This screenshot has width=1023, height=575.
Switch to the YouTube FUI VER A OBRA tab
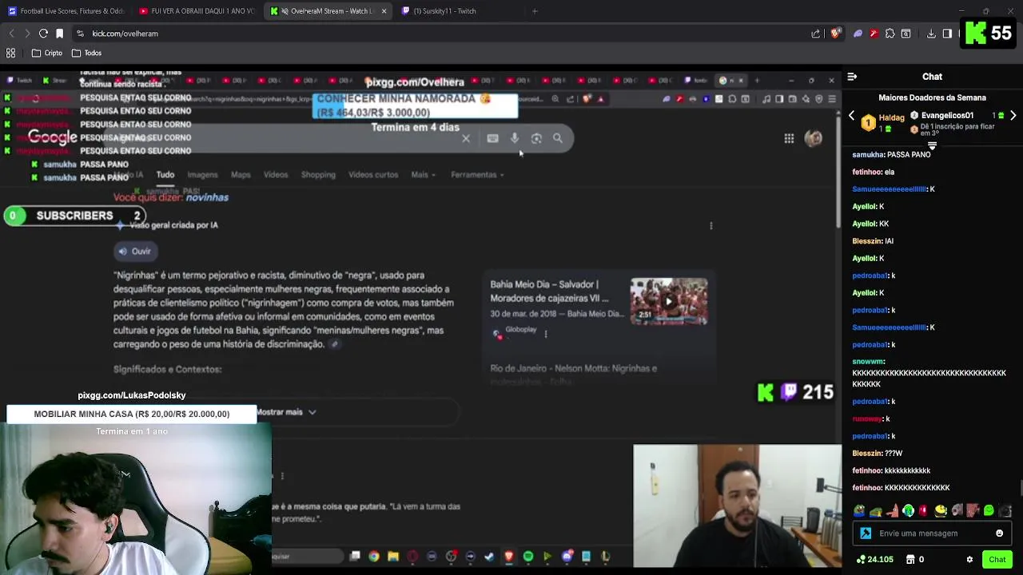pyautogui.click(x=197, y=11)
